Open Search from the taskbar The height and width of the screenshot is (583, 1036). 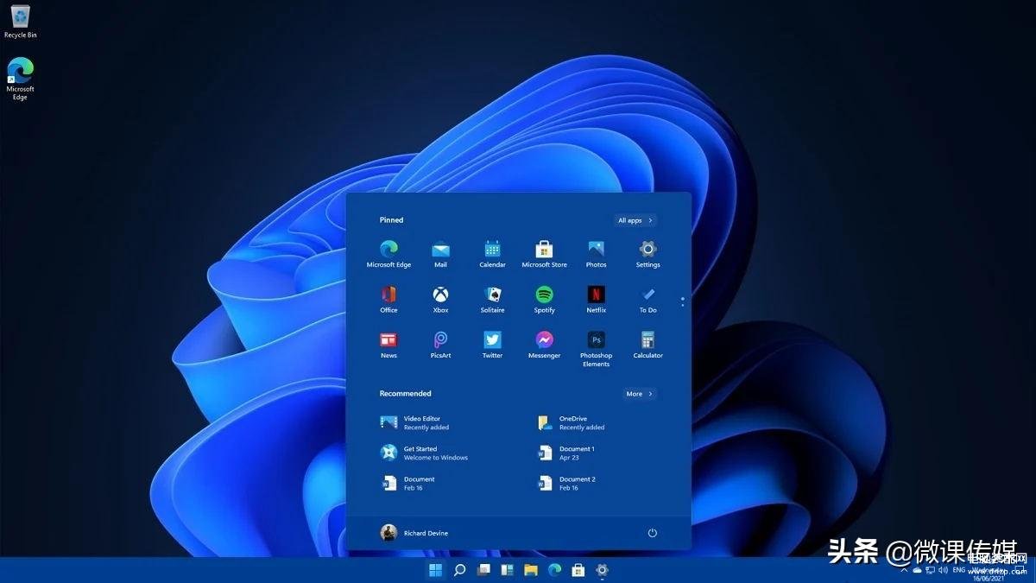[x=459, y=570]
